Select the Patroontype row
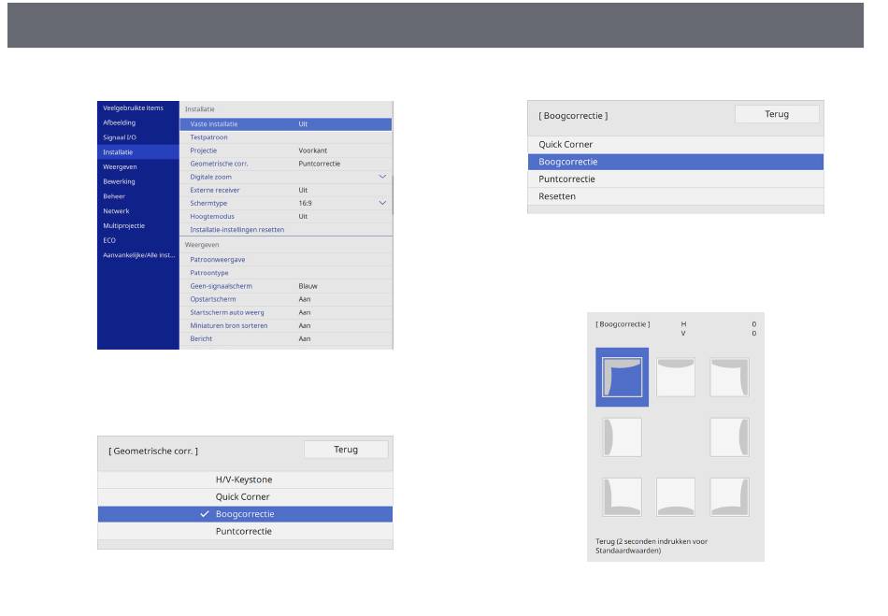This screenshot has height=616, width=888. (286, 273)
